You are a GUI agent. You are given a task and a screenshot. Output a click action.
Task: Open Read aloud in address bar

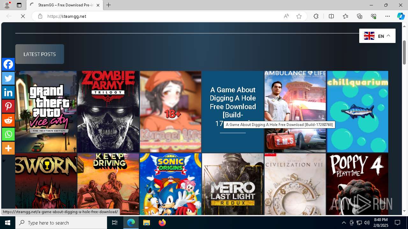(x=286, y=16)
